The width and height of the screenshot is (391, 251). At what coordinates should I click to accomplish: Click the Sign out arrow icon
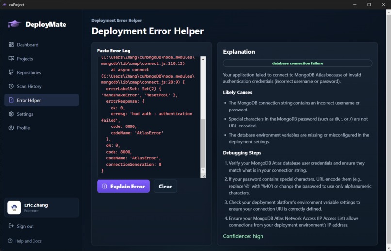[x=11, y=226]
